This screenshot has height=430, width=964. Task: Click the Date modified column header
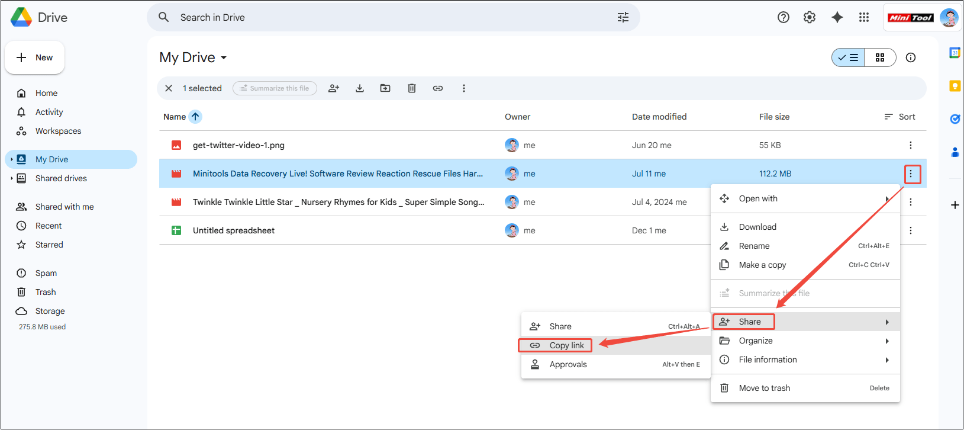[x=659, y=117]
